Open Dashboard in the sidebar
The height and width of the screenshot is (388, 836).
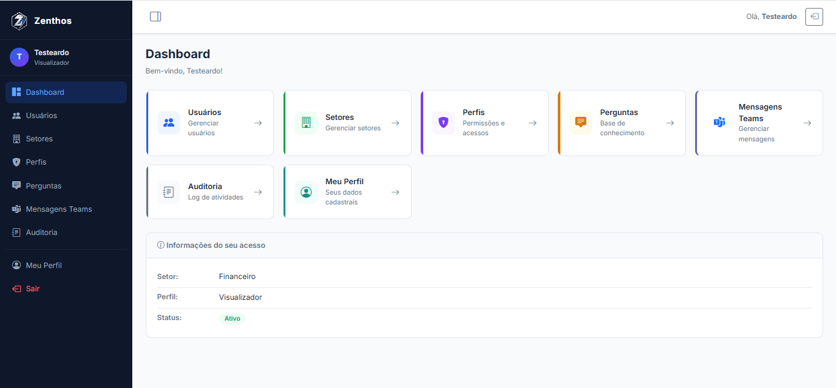point(66,92)
